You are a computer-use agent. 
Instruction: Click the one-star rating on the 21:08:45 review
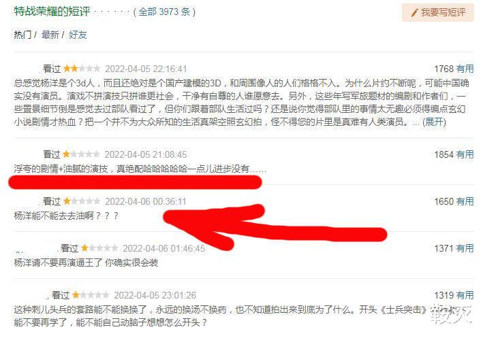(81, 154)
